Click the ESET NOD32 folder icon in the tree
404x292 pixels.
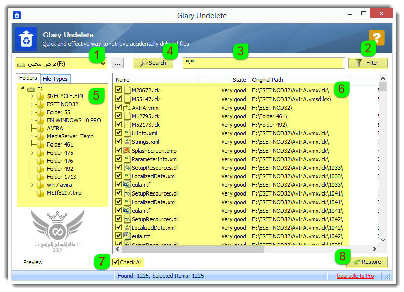[40, 105]
